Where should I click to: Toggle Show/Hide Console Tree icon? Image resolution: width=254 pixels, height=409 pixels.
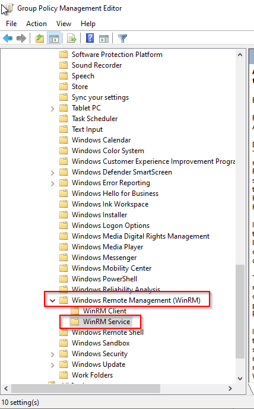pos(54,39)
